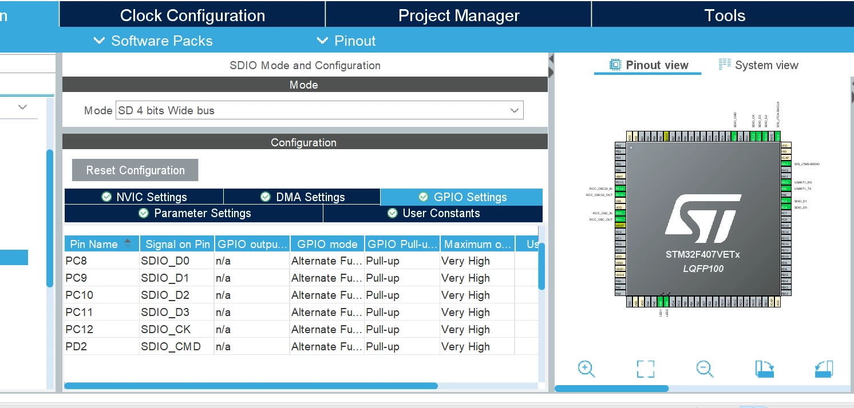Open the DMA Settings tab

tap(302, 197)
